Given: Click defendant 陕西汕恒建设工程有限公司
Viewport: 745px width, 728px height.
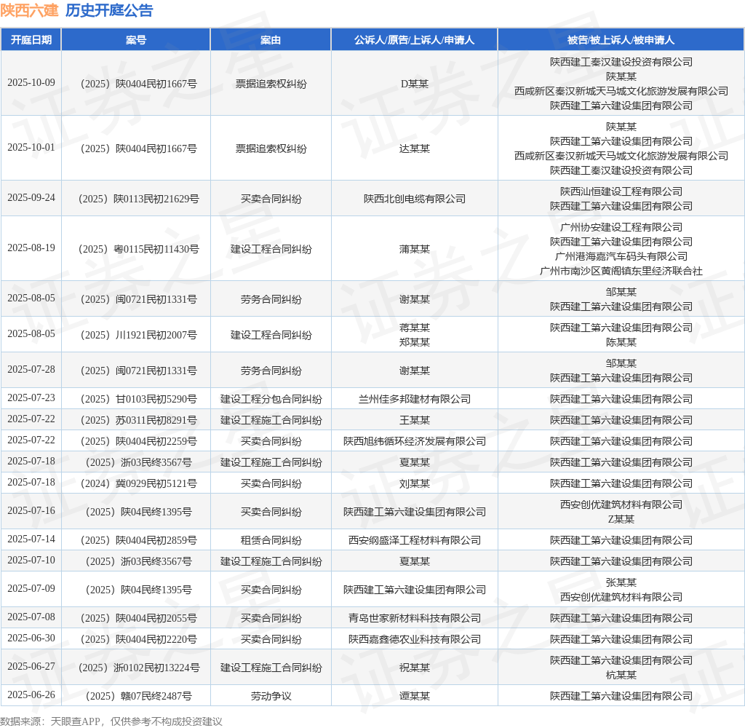Looking at the screenshot, I should (x=621, y=191).
